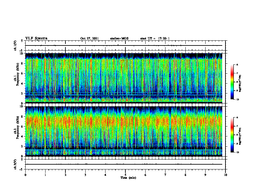Click inside the ch.2 spectrogram panel

coord(124,131)
